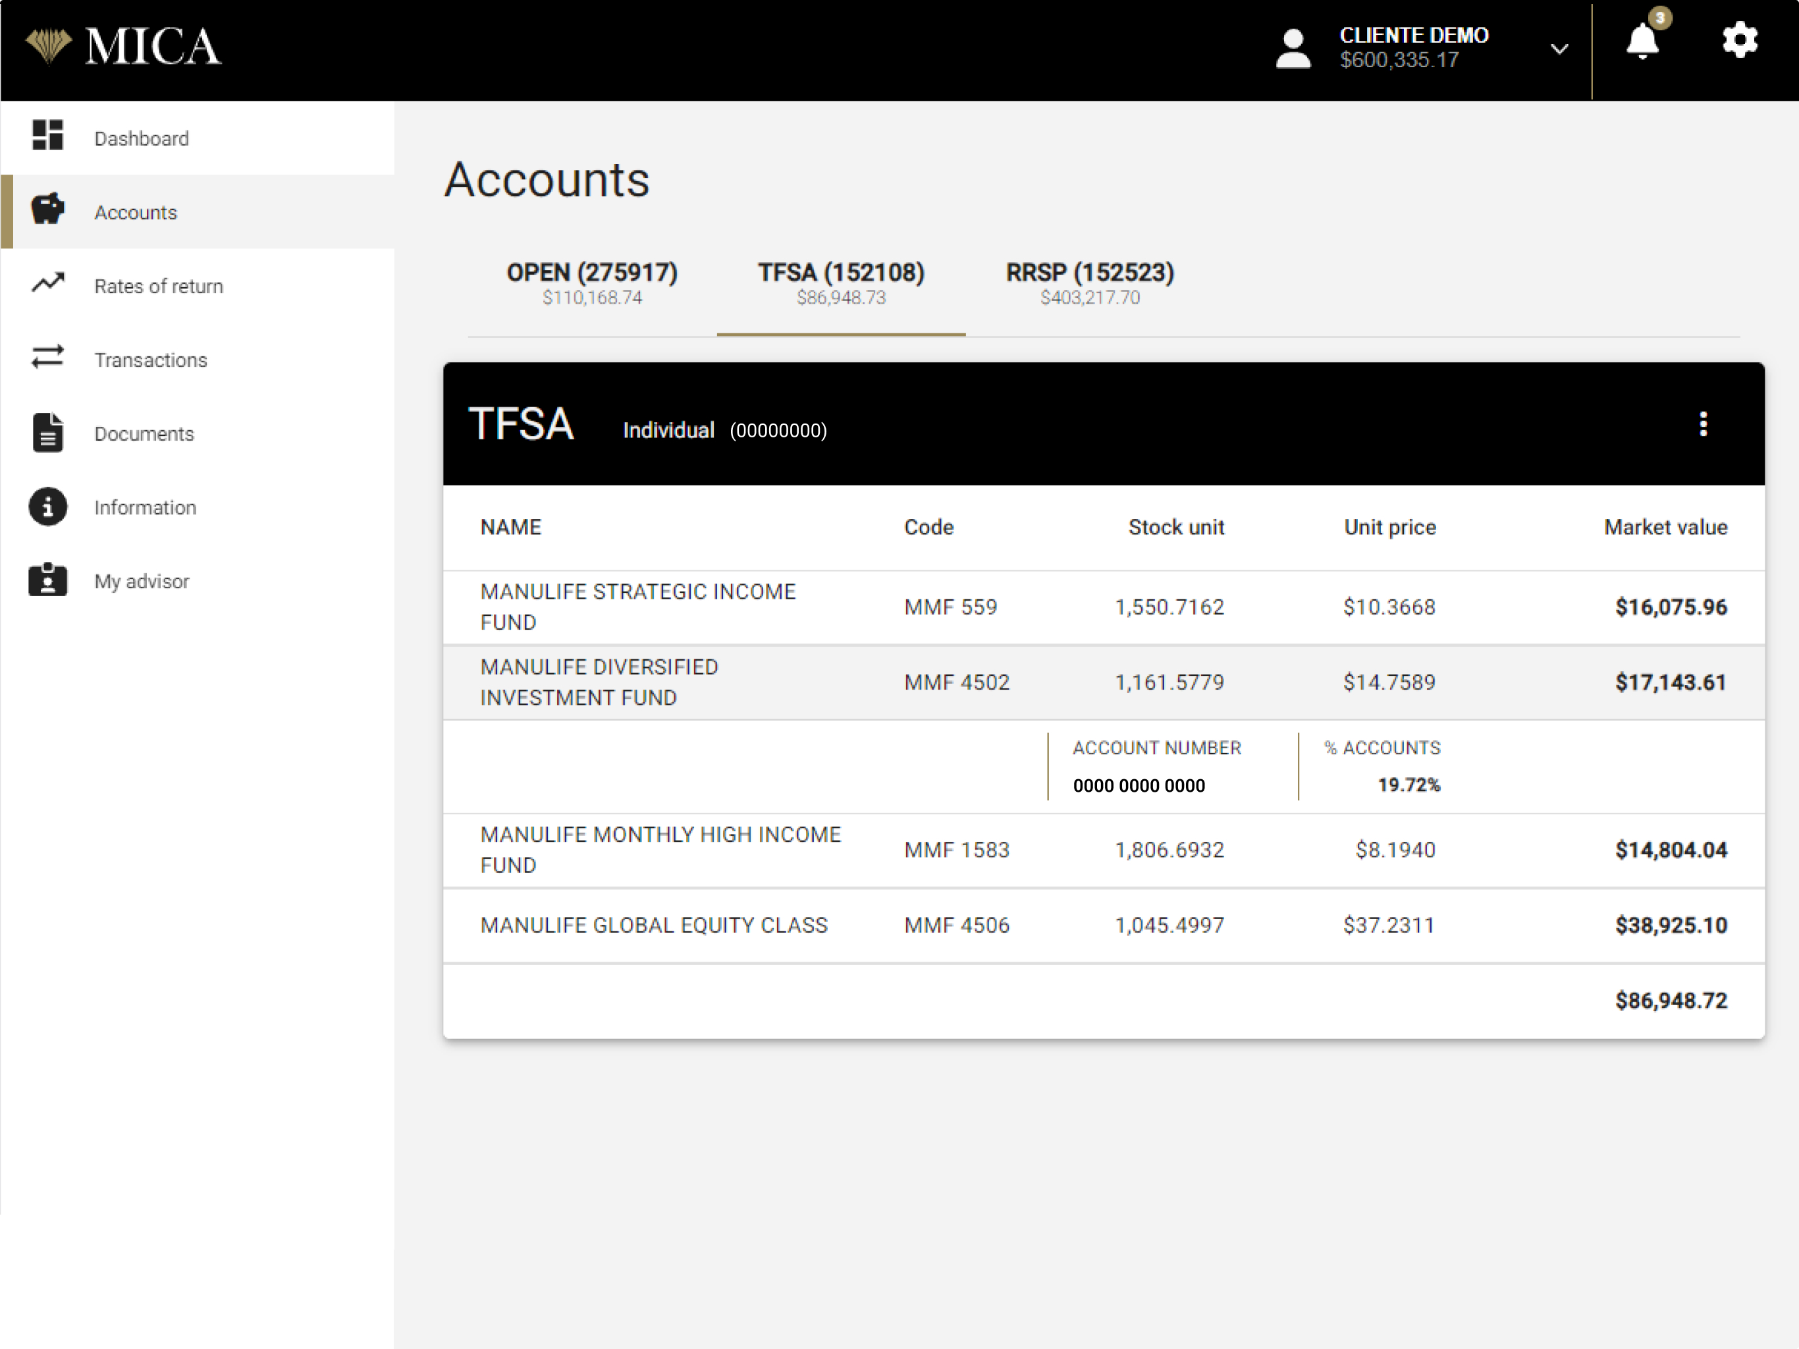Click the 19.72% accounts percentage
The width and height of the screenshot is (1799, 1349).
[x=1409, y=785]
